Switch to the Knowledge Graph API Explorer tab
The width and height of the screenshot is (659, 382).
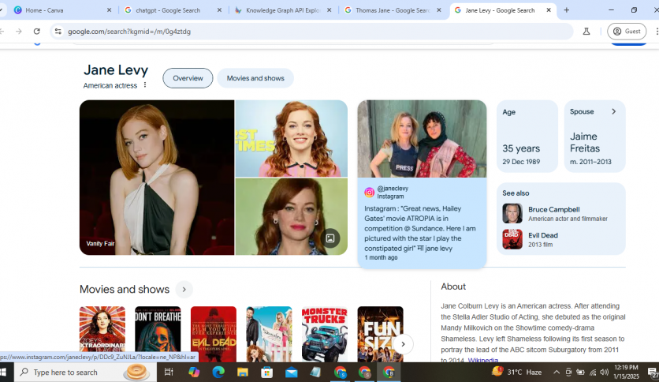point(282,10)
